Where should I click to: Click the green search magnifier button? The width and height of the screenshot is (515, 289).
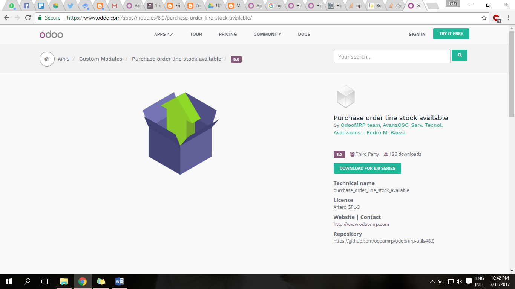[x=460, y=55]
